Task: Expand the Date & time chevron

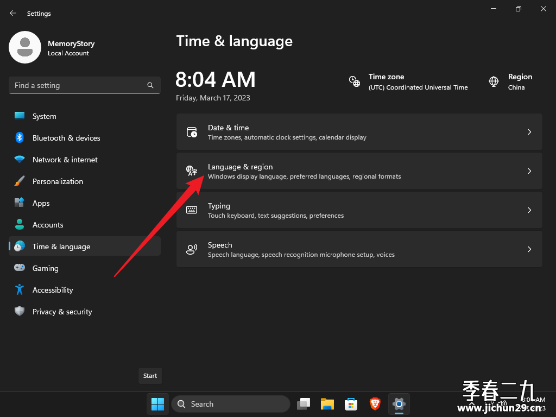Action: 529,132
